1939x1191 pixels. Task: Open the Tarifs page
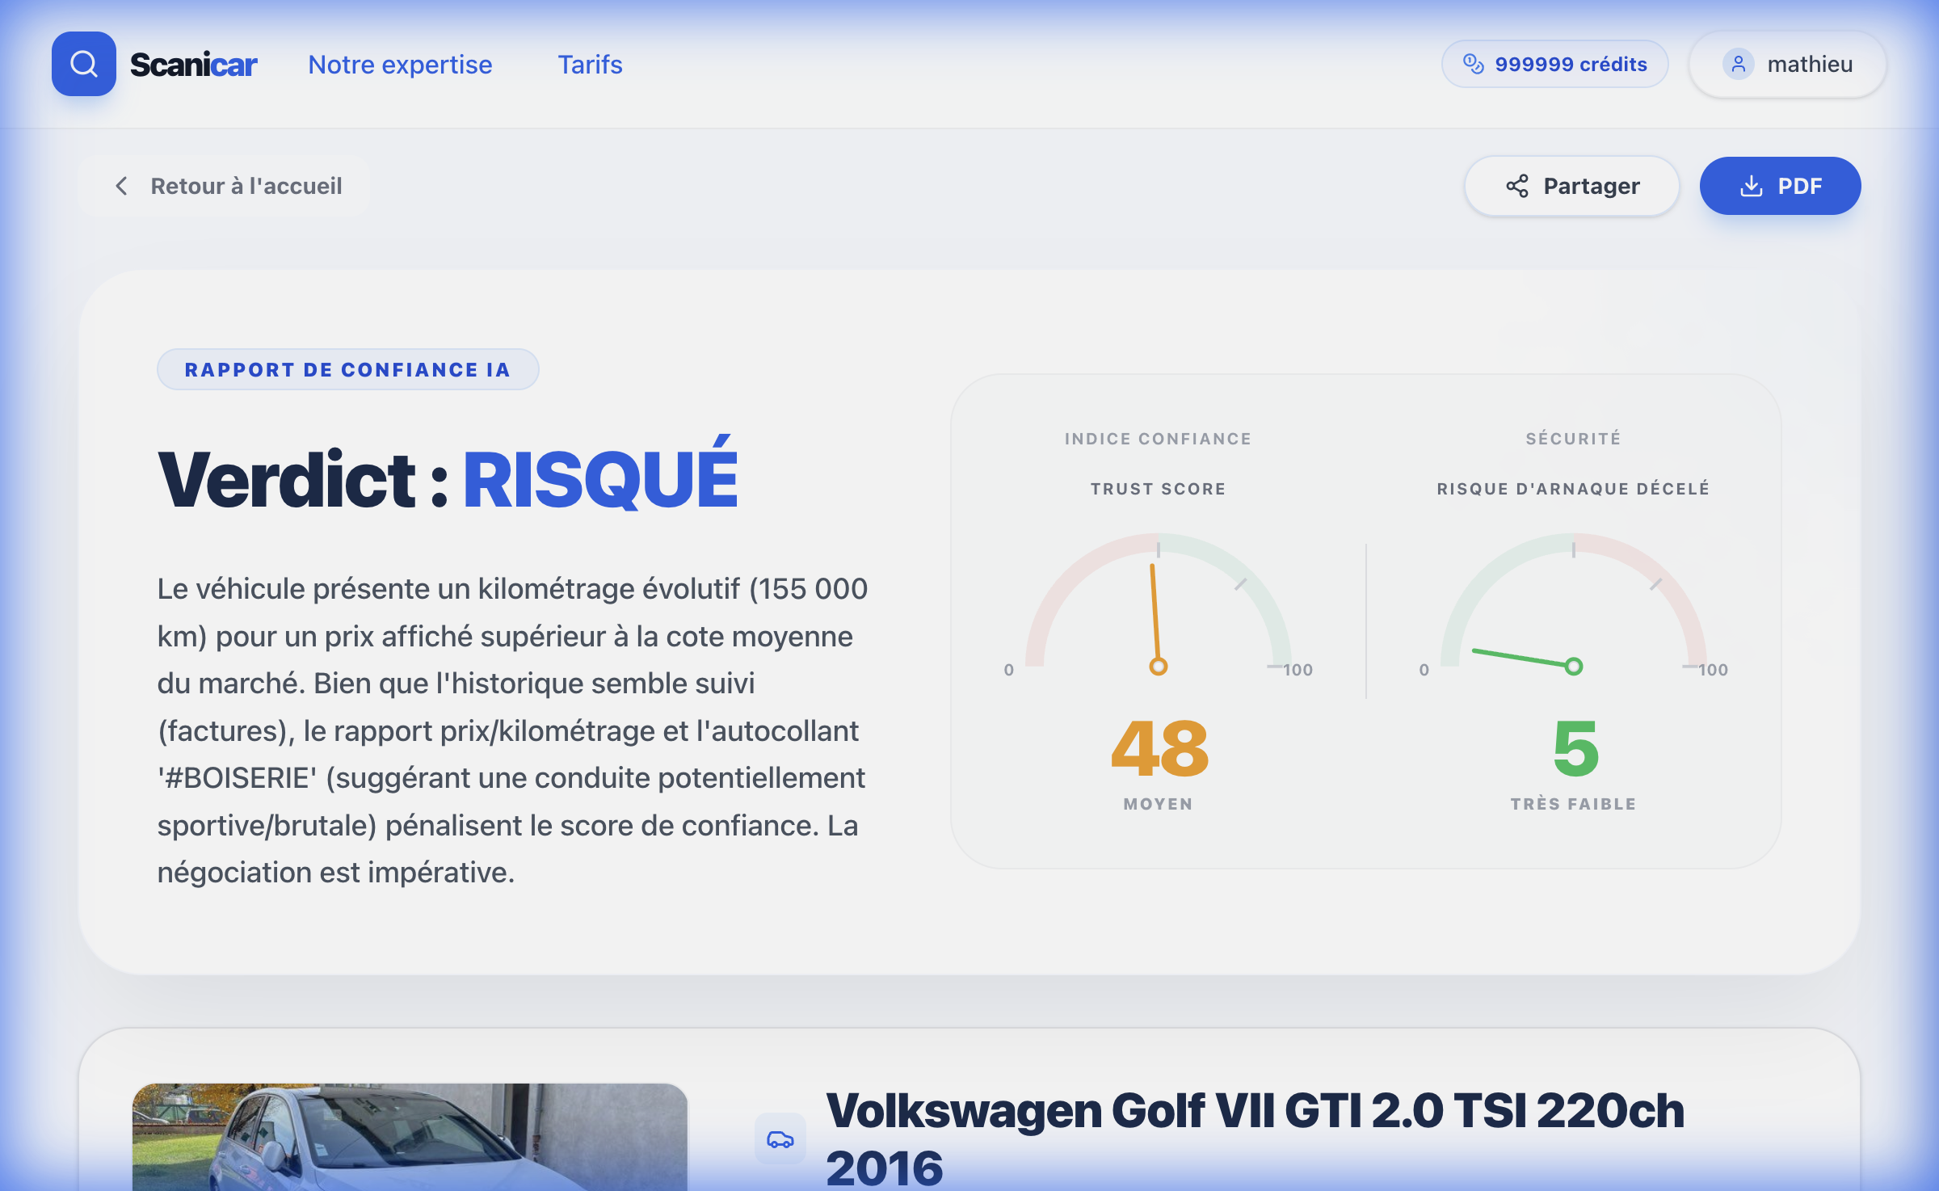(x=590, y=65)
